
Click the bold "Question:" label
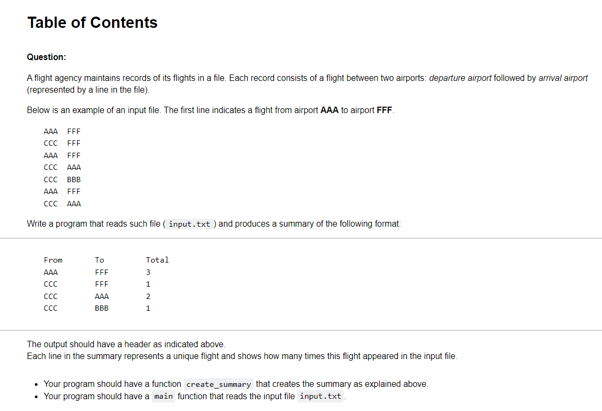pyautogui.click(x=47, y=57)
